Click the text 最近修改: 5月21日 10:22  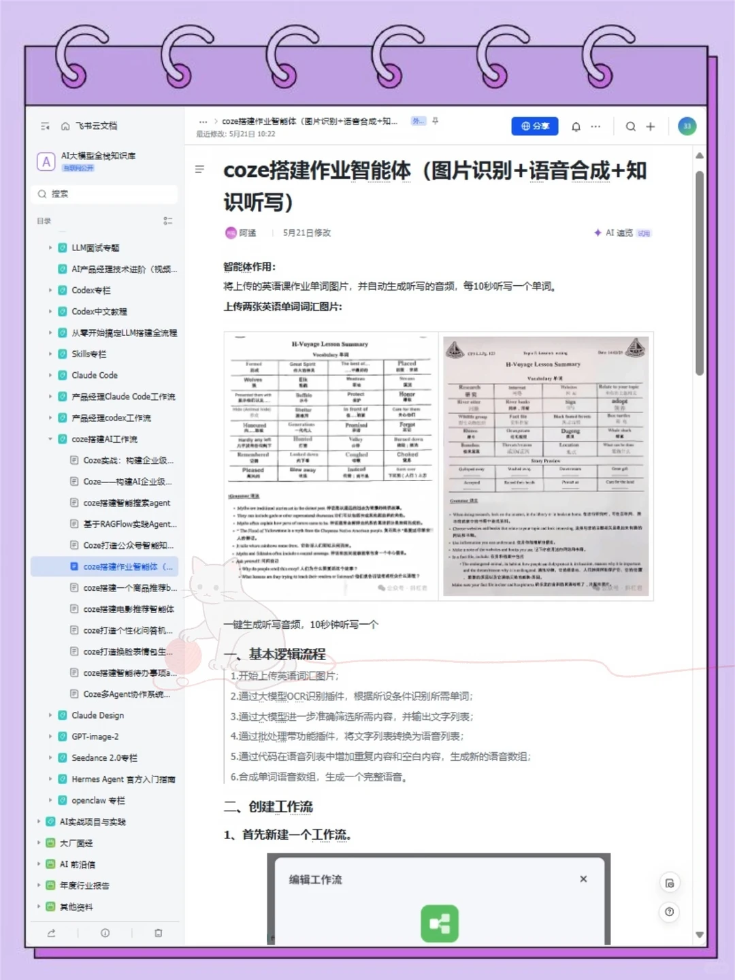coord(235,134)
